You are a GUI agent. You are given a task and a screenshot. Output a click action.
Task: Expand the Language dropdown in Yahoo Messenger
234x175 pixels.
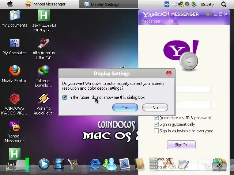(208, 167)
